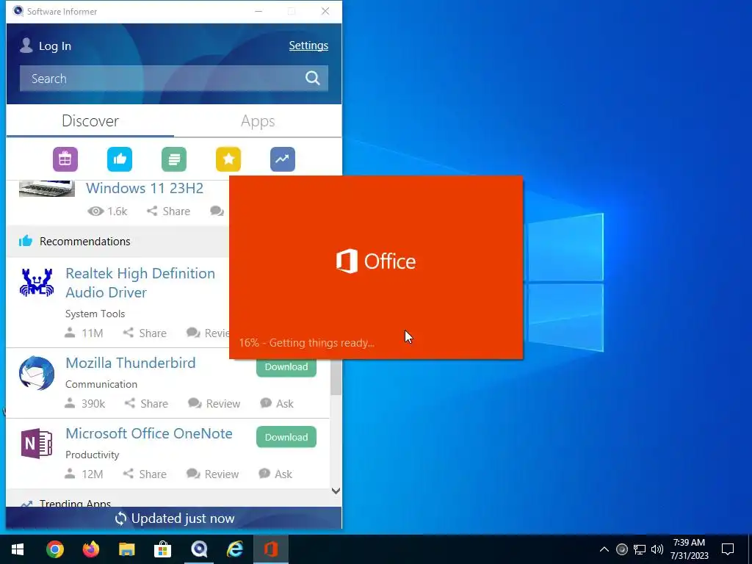Click the Updated just now status bar
This screenshot has height=564, width=752.
click(174, 518)
